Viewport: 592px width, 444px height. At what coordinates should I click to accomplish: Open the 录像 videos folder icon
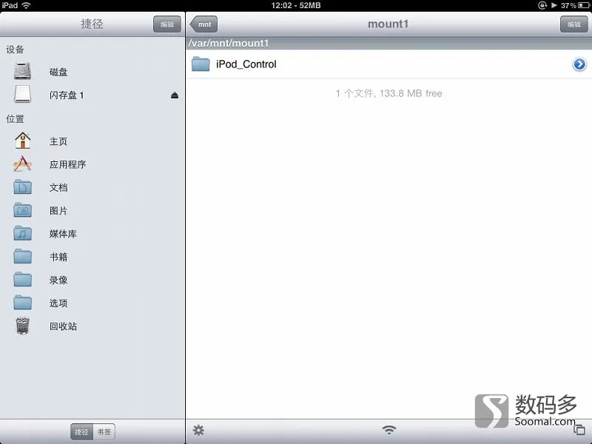[x=23, y=280]
